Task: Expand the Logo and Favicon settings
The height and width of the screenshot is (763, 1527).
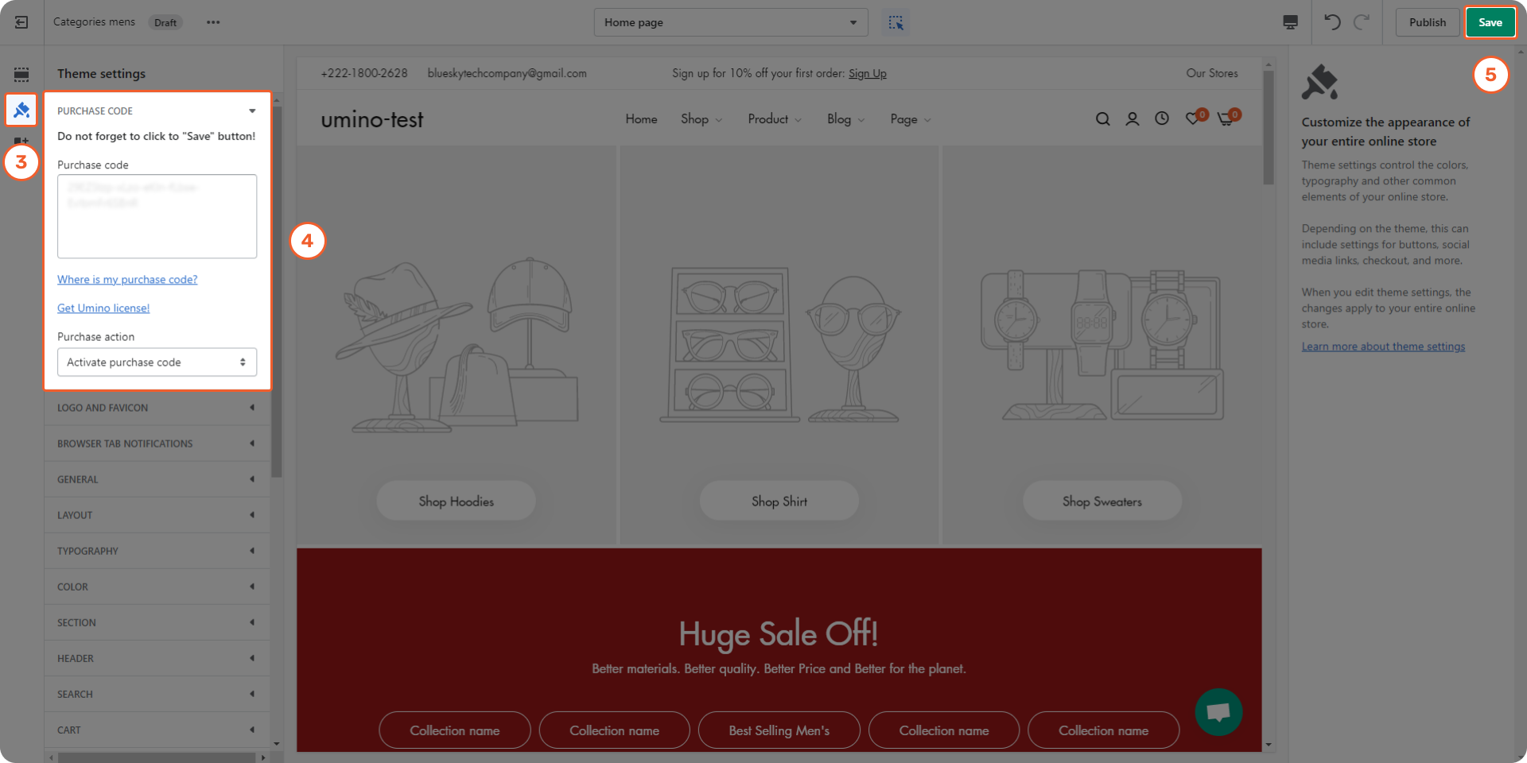Action: [x=157, y=408]
